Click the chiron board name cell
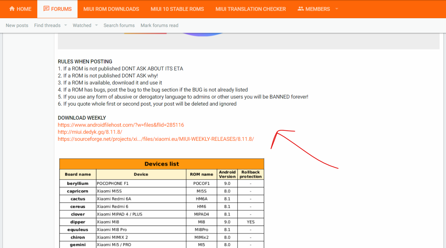Viewport: 446px width, 248px height. (78, 237)
